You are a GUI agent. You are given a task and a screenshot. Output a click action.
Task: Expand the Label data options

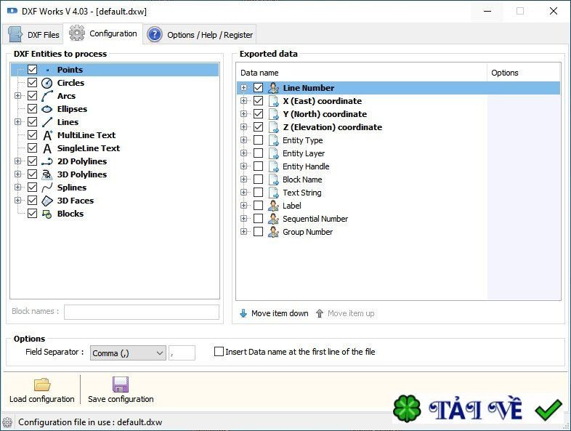click(x=243, y=206)
